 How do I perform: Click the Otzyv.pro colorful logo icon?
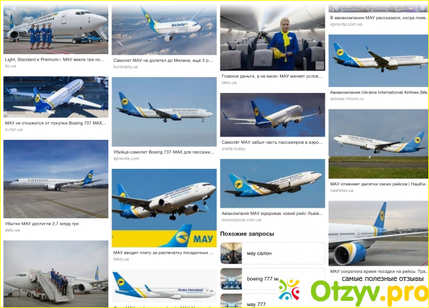tap(289, 290)
